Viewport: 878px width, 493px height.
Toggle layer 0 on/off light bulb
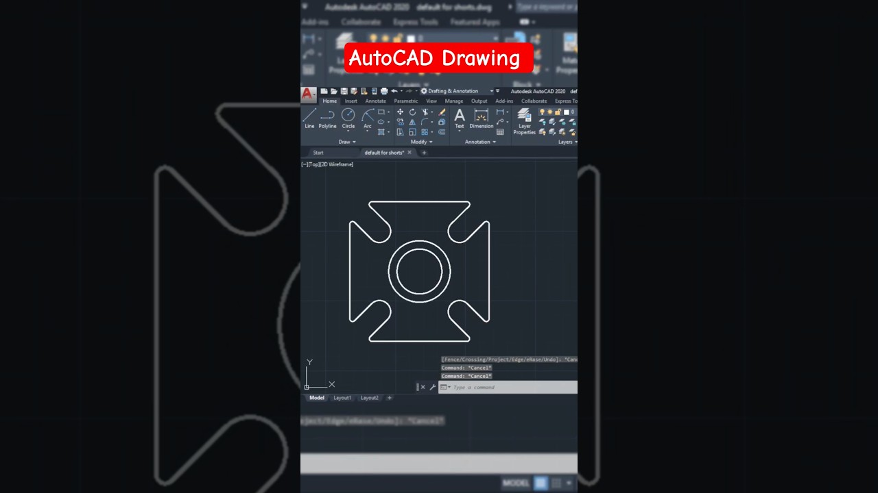[x=542, y=112]
